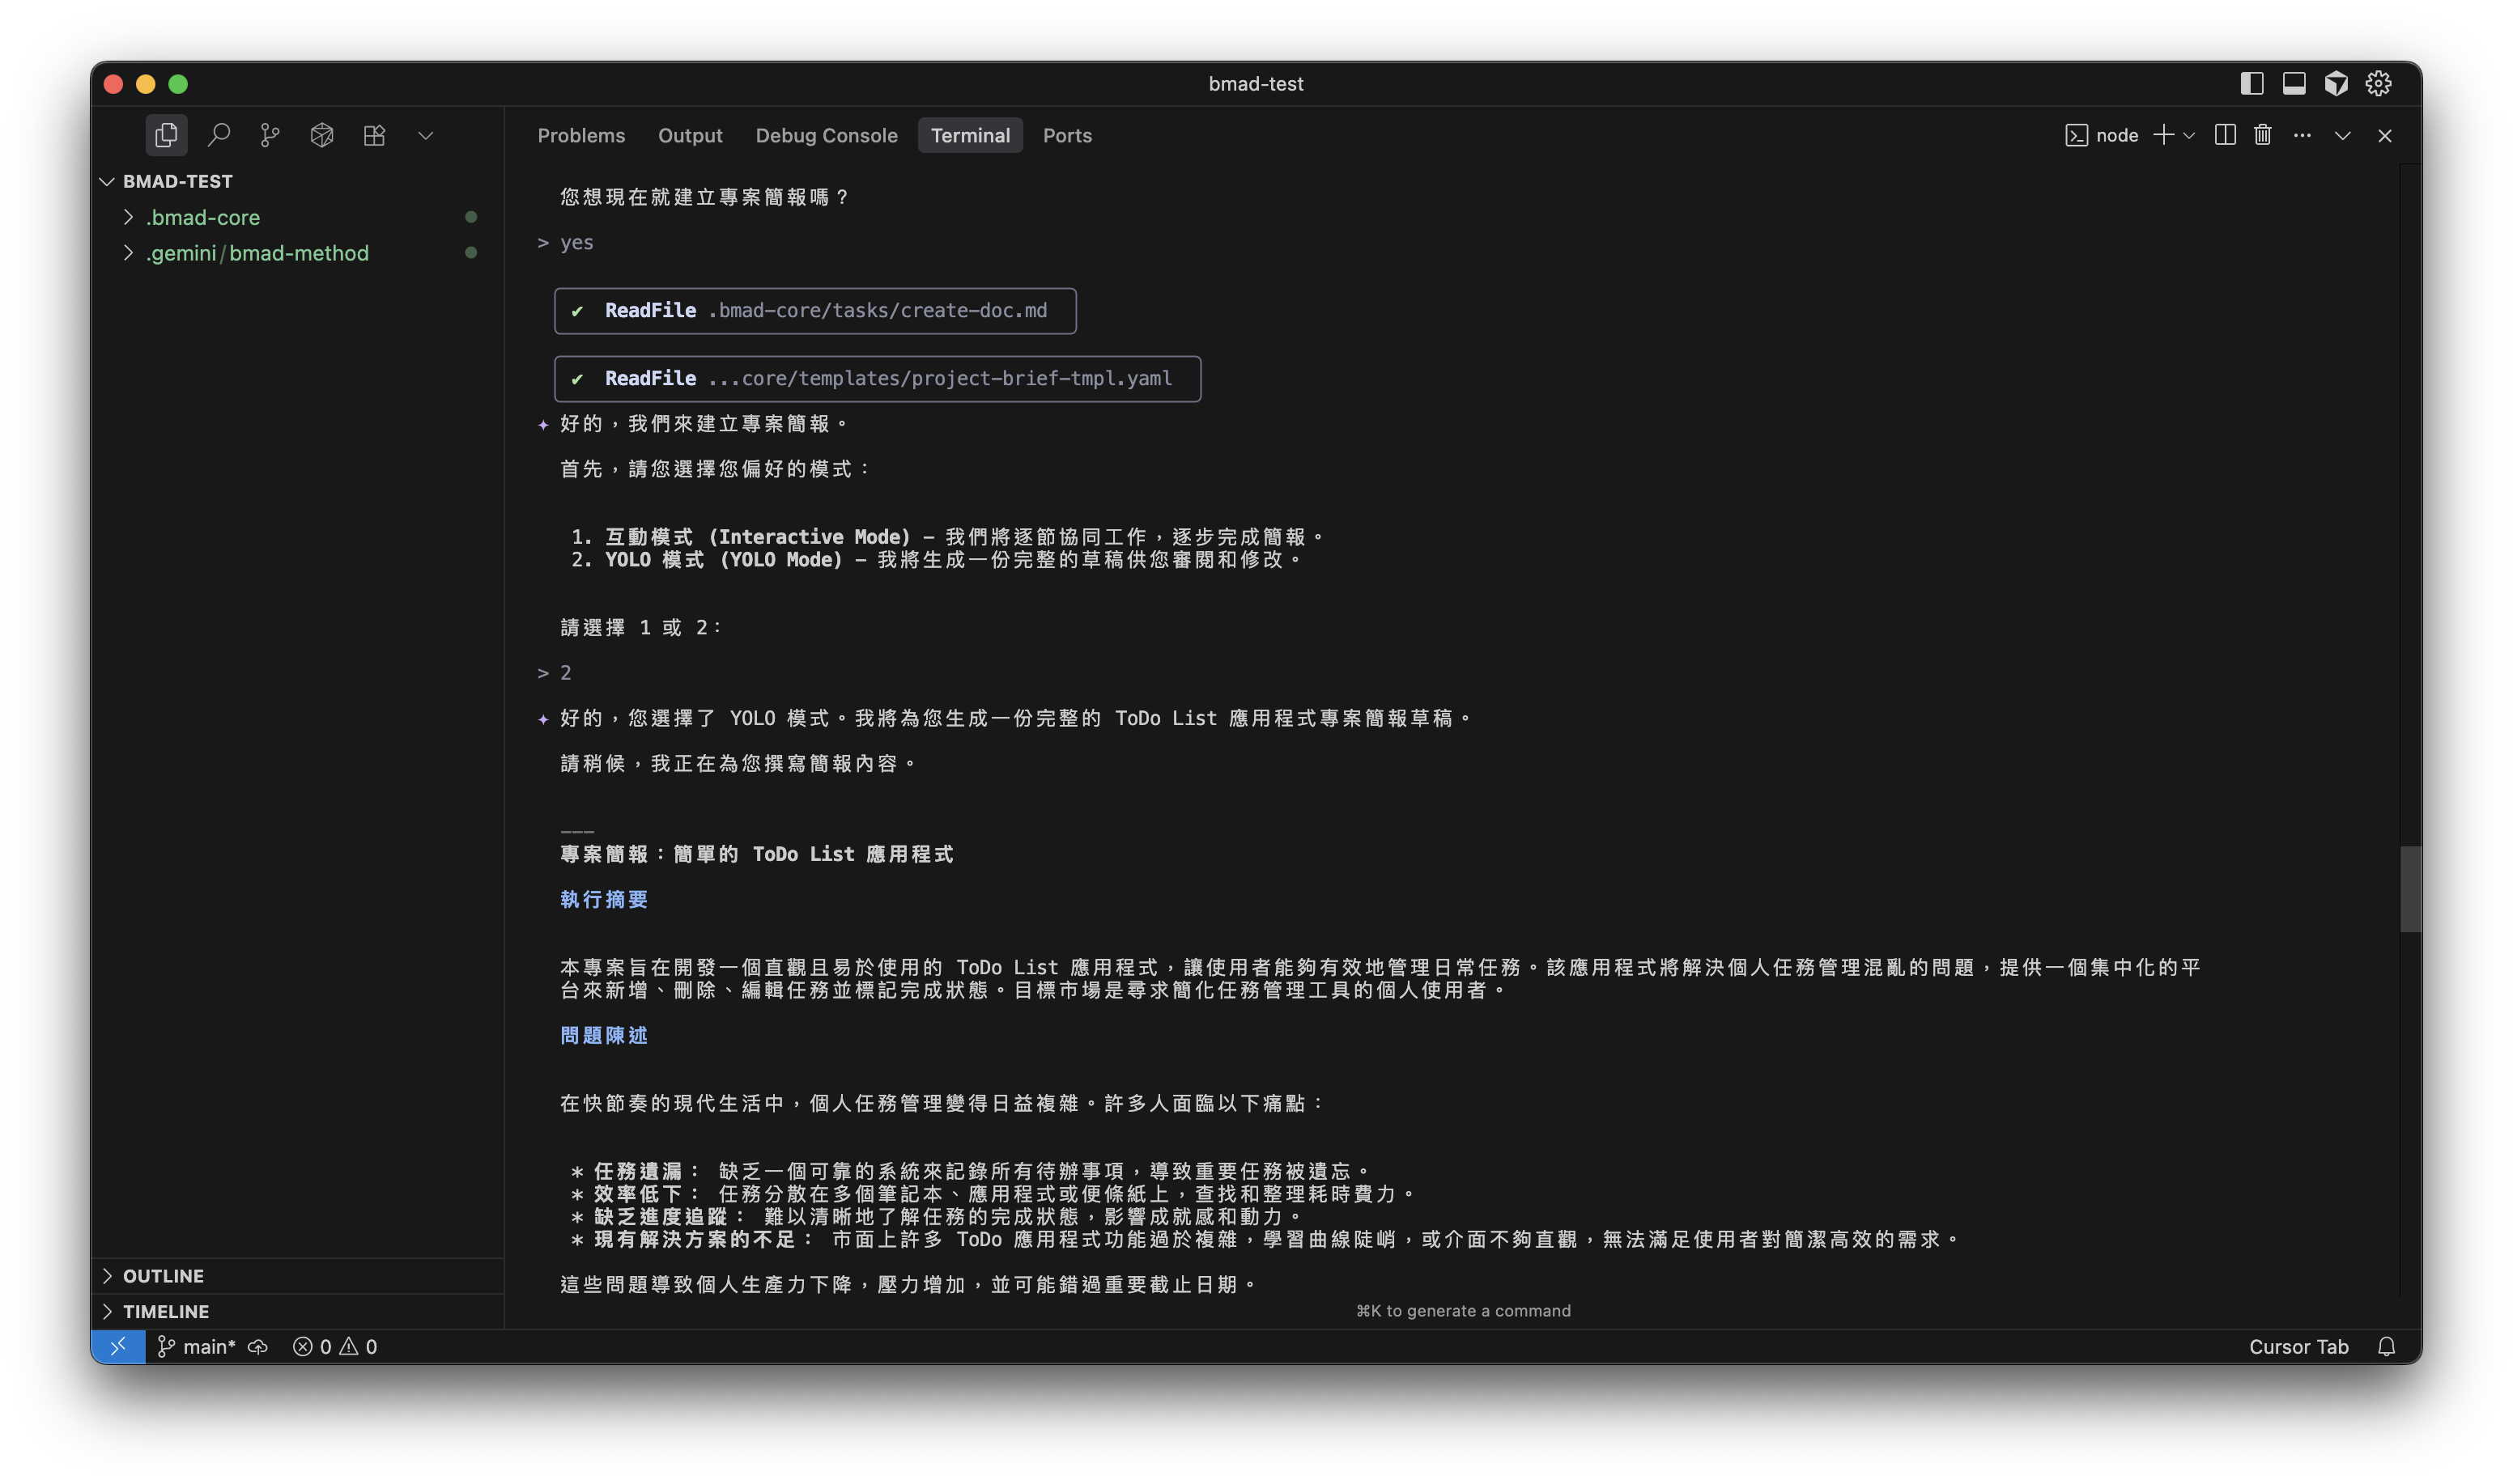
Task: Click Cursor Tab status item
Action: coord(2298,1346)
